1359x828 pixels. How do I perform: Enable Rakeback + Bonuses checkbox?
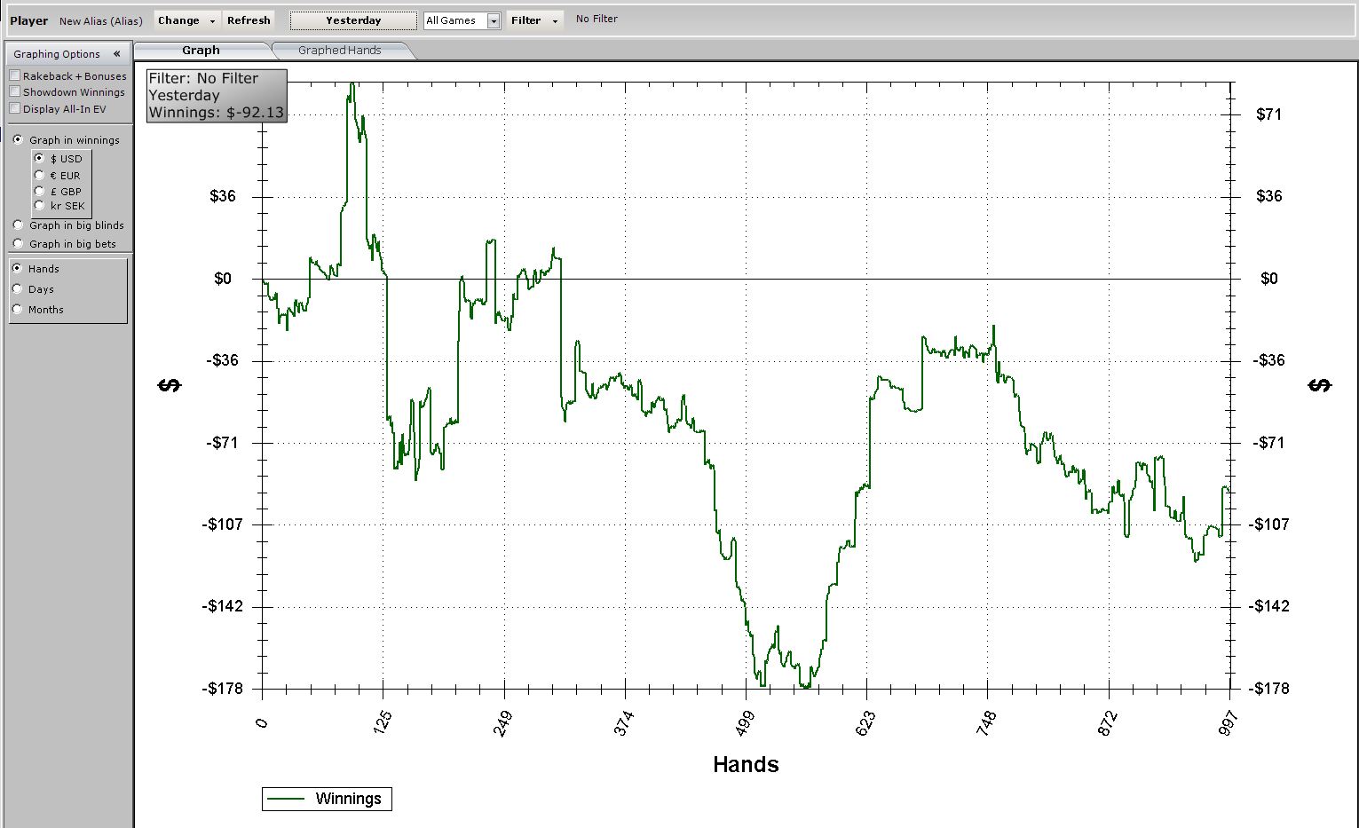click(15, 76)
